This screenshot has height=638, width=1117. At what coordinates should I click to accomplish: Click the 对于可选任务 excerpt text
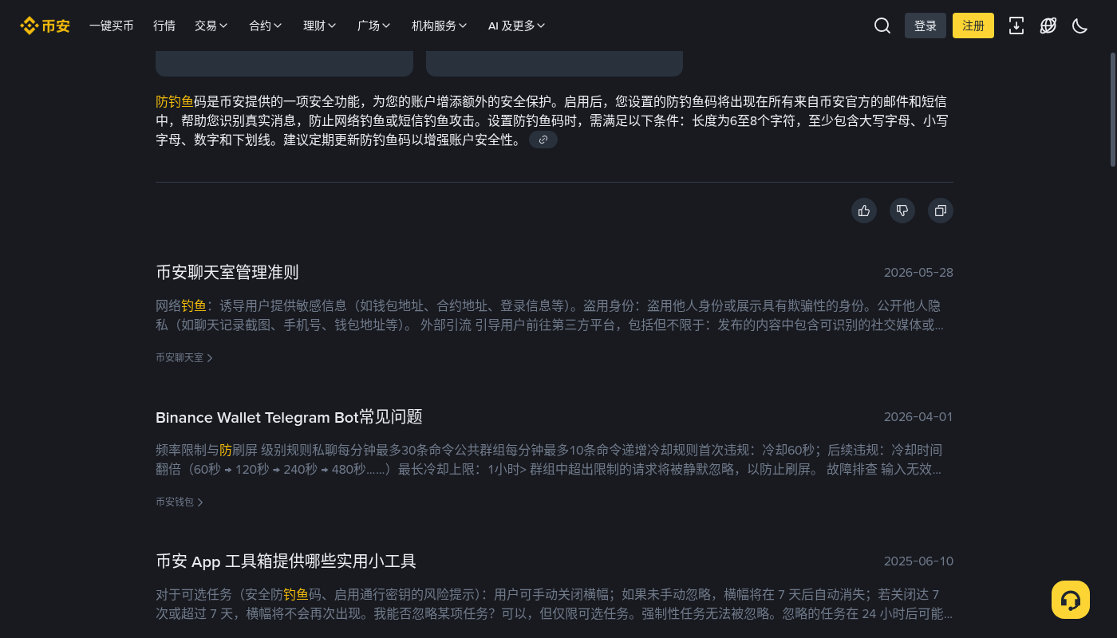[x=555, y=604]
